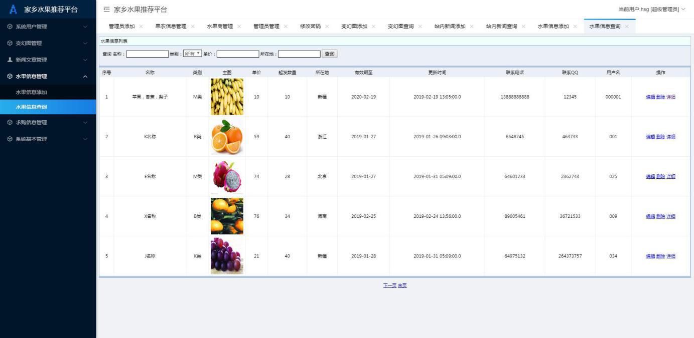Switch to the 变幻图查询 tab

click(400, 27)
